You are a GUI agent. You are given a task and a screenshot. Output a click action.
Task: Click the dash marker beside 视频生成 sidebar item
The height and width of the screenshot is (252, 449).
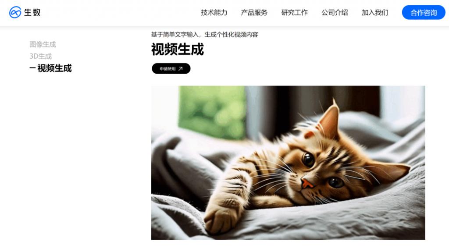(x=32, y=68)
